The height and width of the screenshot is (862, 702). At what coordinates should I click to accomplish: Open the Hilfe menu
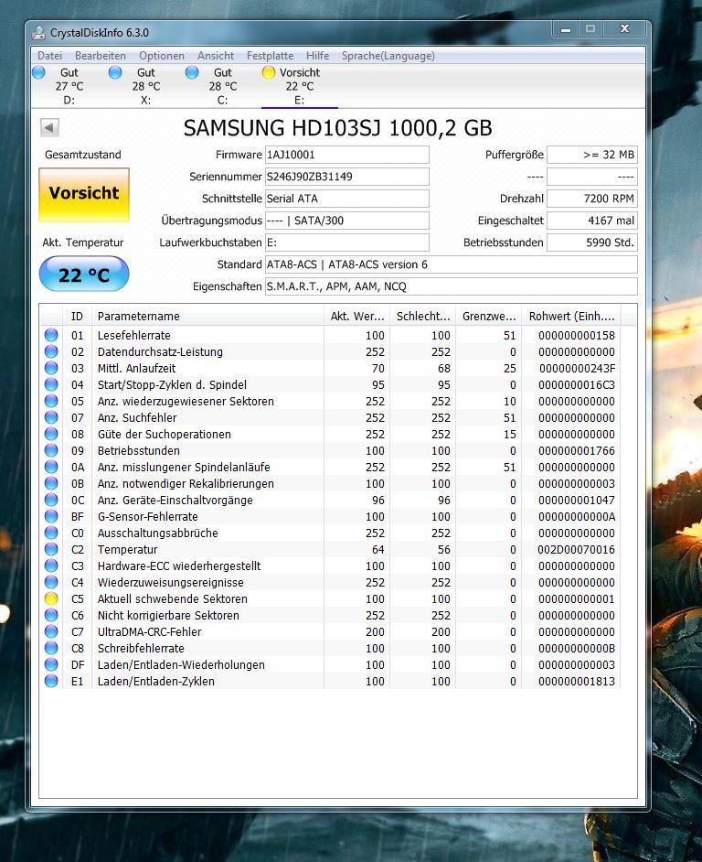[317, 56]
